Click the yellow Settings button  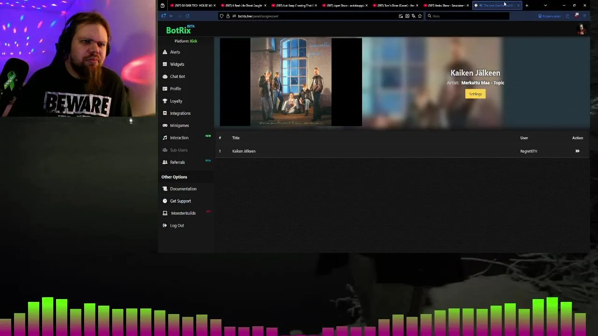pyautogui.click(x=475, y=94)
